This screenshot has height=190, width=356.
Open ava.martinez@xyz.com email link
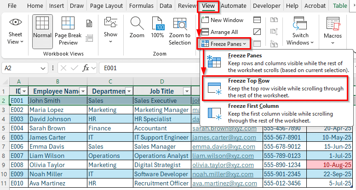point(224,183)
